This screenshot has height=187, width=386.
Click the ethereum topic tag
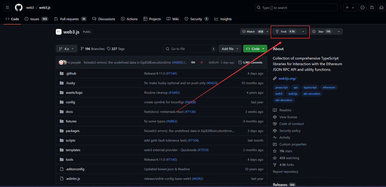(329, 87)
